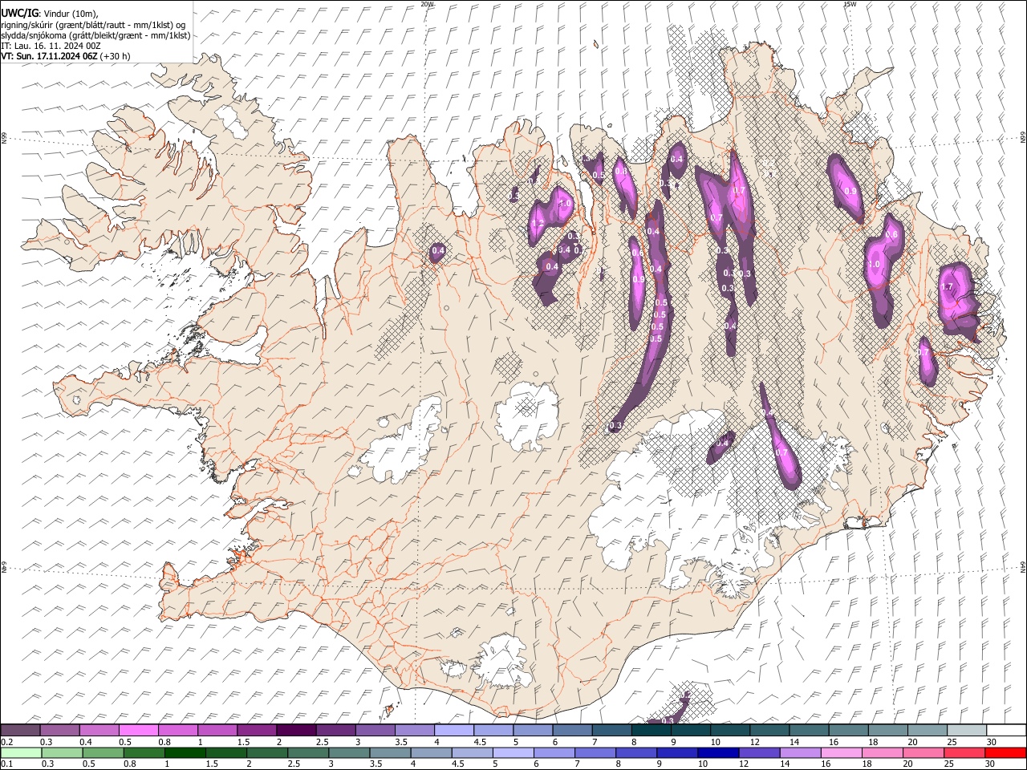Screen dimensions: 1027x770
Task: Click the 'IT: Lau. 16. 11. 2024 00Z' line
Action: click(x=51, y=46)
